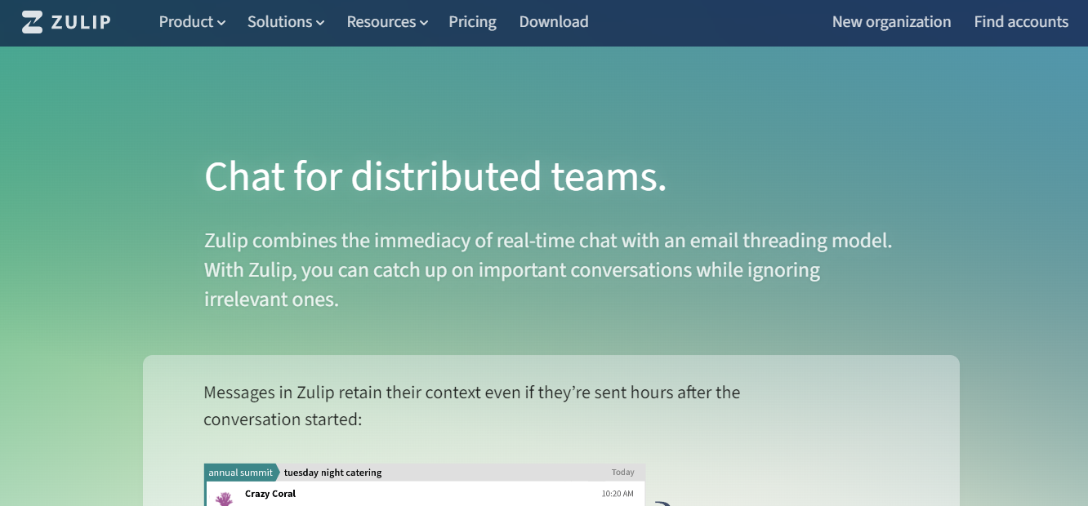Open the Download page
This screenshot has width=1088, height=506.
coord(554,22)
